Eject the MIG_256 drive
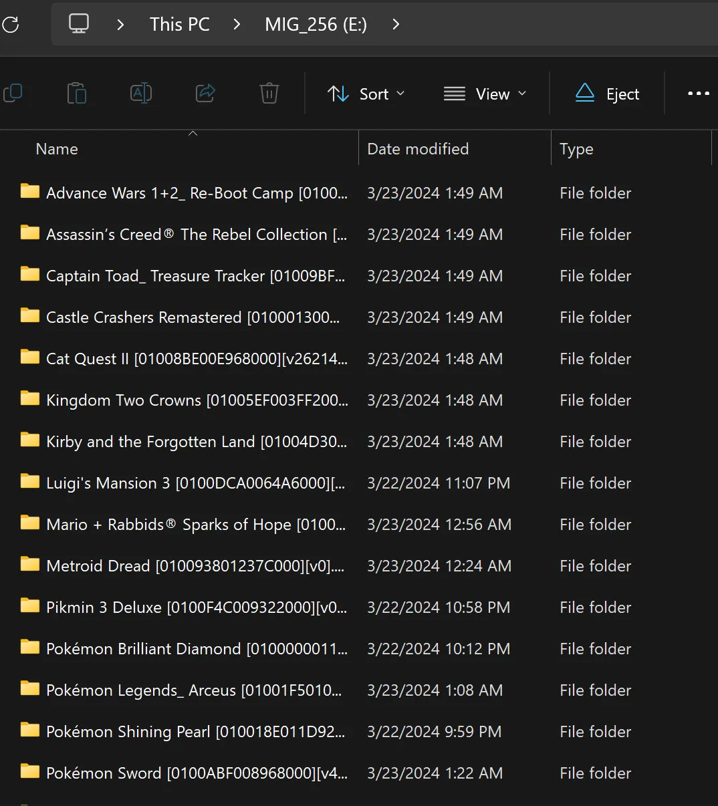The height and width of the screenshot is (806, 718). tap(607, 94)
